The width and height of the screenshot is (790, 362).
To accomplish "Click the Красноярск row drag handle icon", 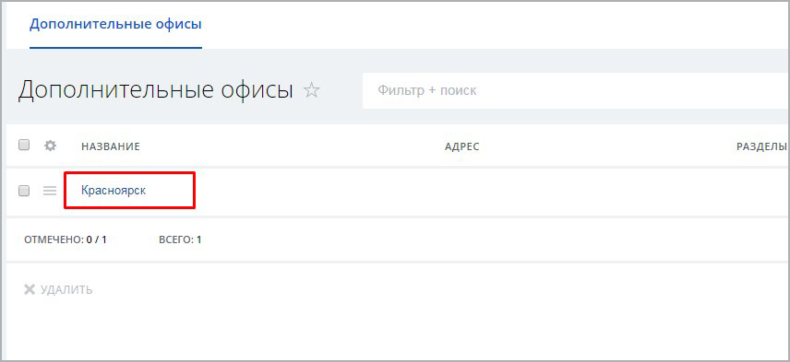I will coord(50,191).
